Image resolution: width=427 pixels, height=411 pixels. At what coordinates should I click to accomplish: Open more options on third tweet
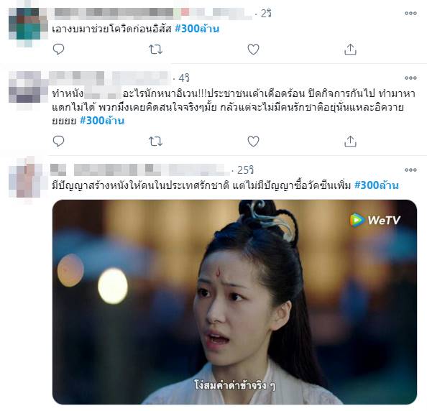pyautogui.click(x=410, y=170)
